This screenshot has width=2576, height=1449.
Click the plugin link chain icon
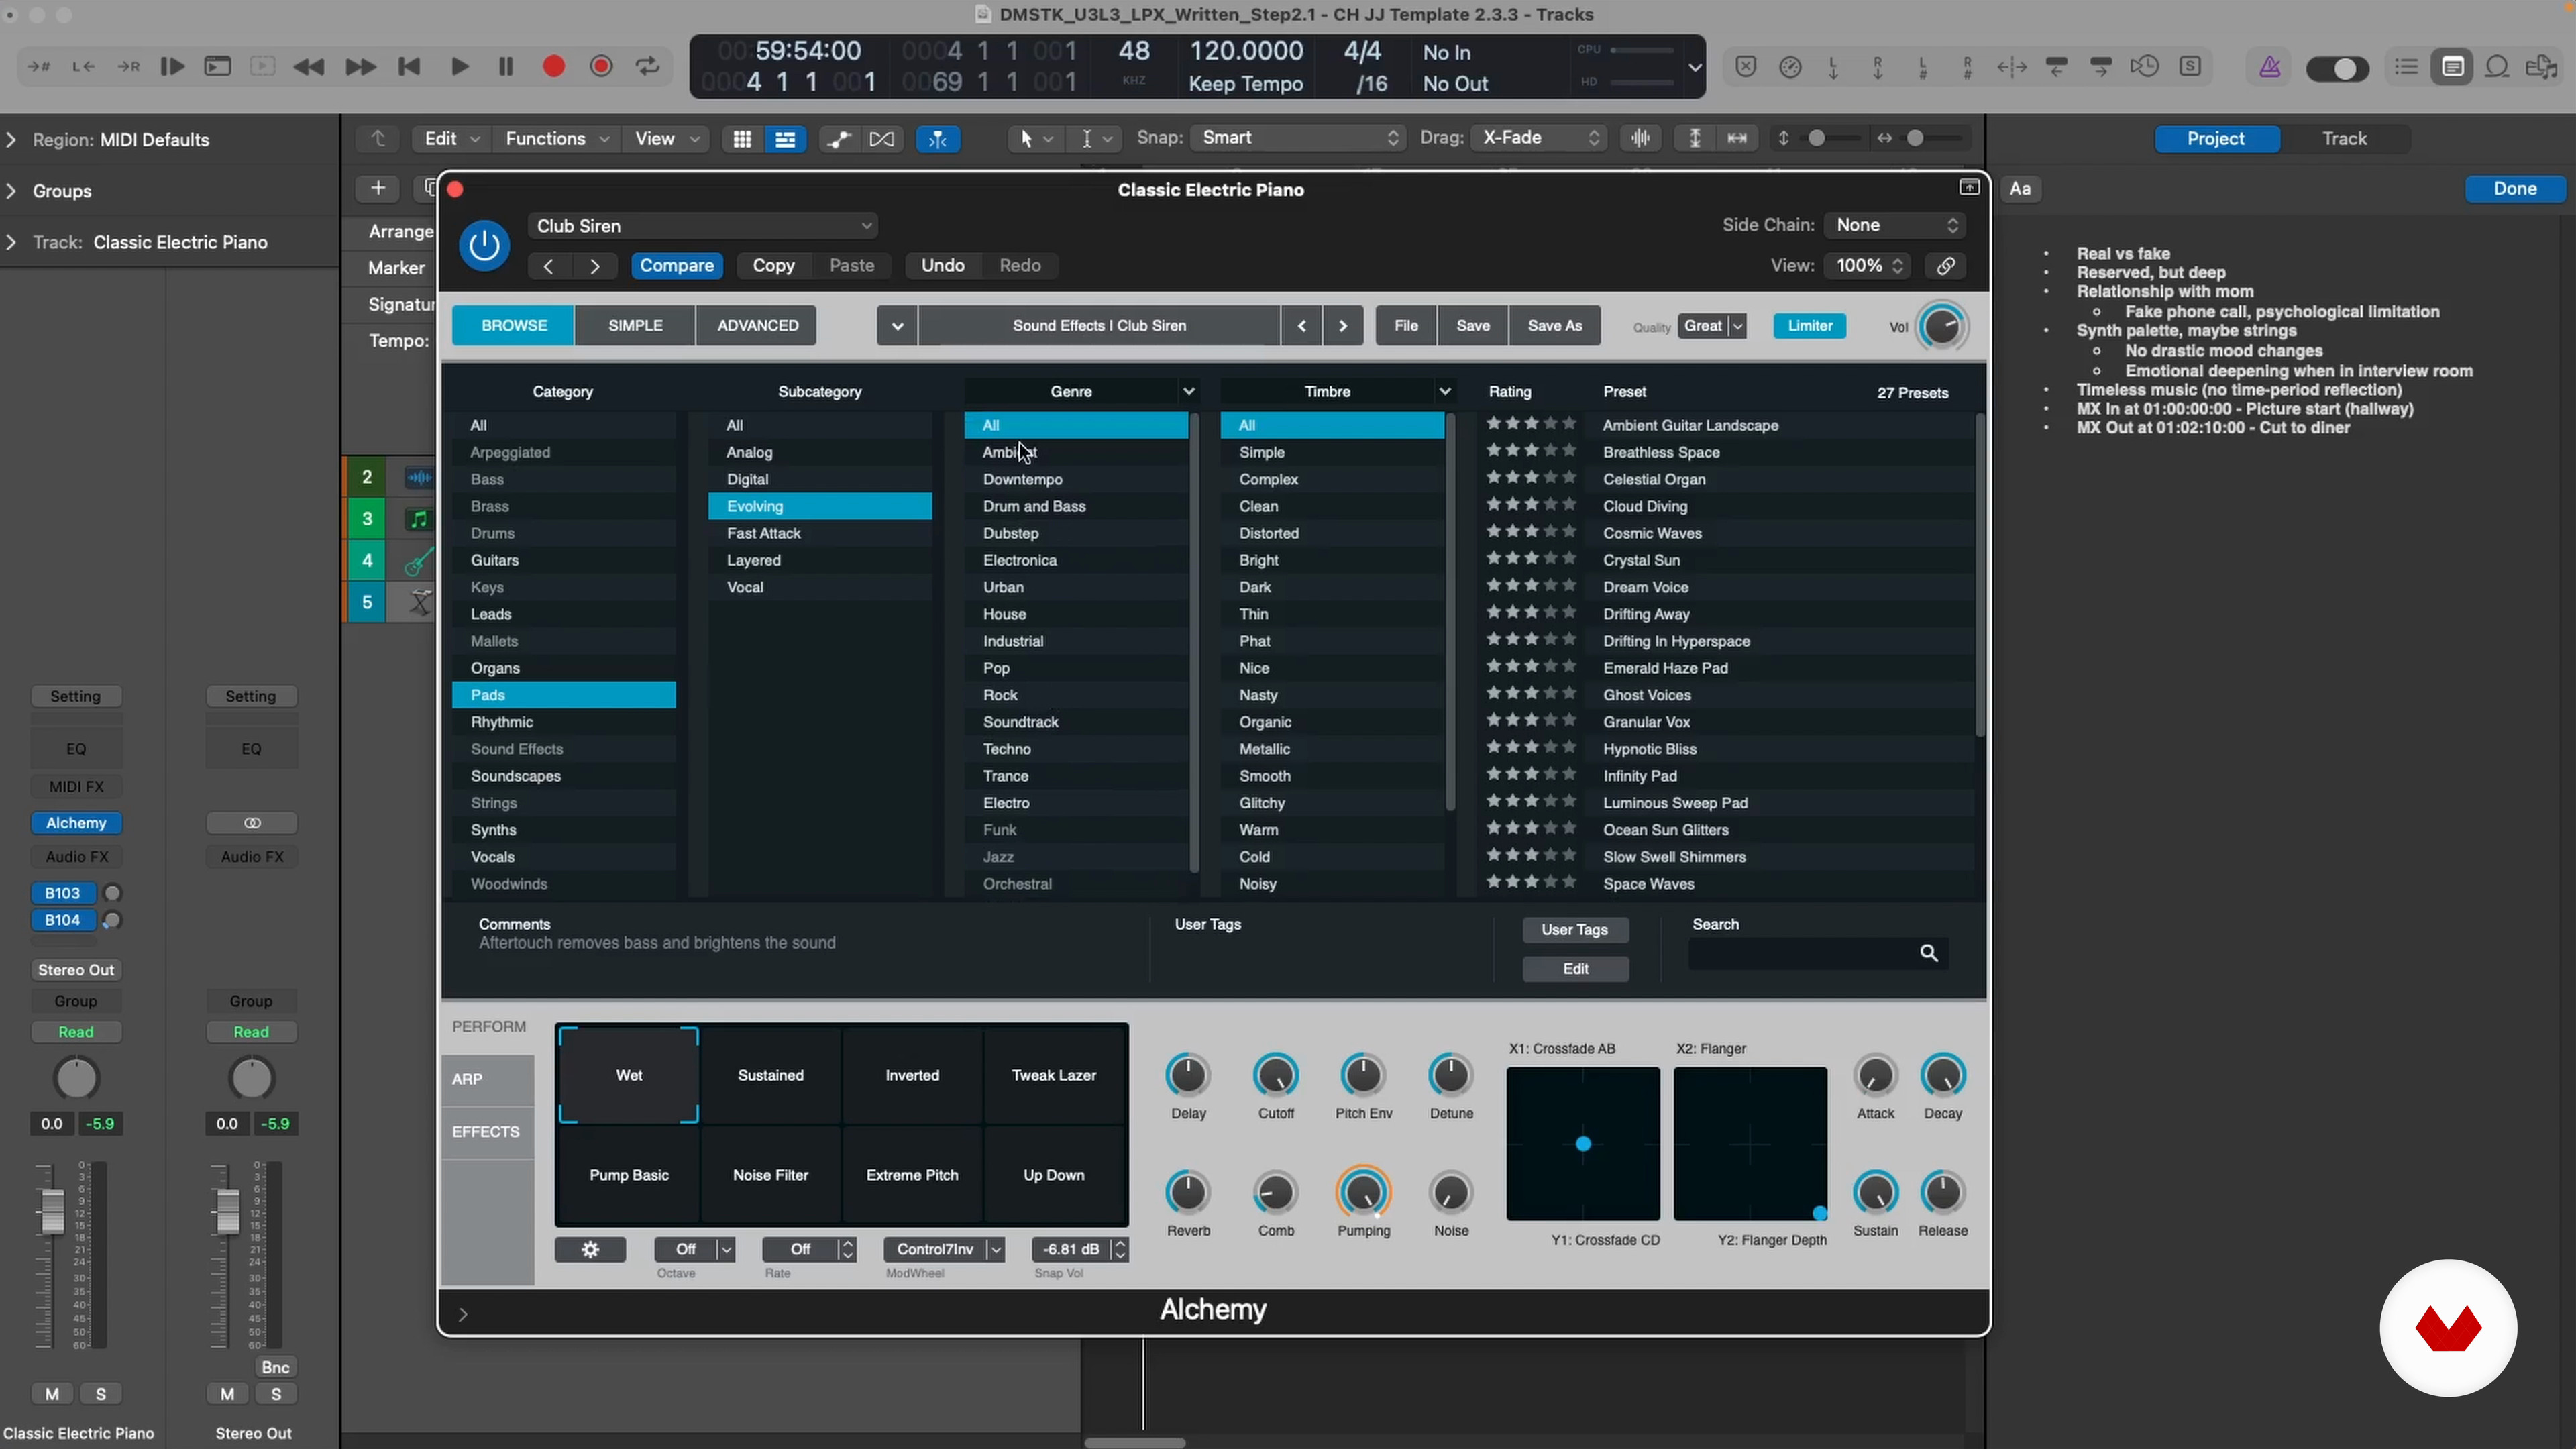click(1945, 265)
